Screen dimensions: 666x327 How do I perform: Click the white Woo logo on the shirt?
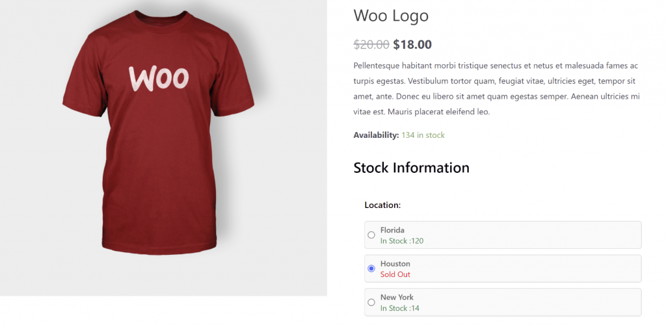(159, 78)
